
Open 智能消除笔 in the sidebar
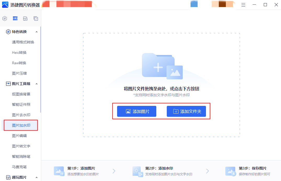click(x=21, y=157)
